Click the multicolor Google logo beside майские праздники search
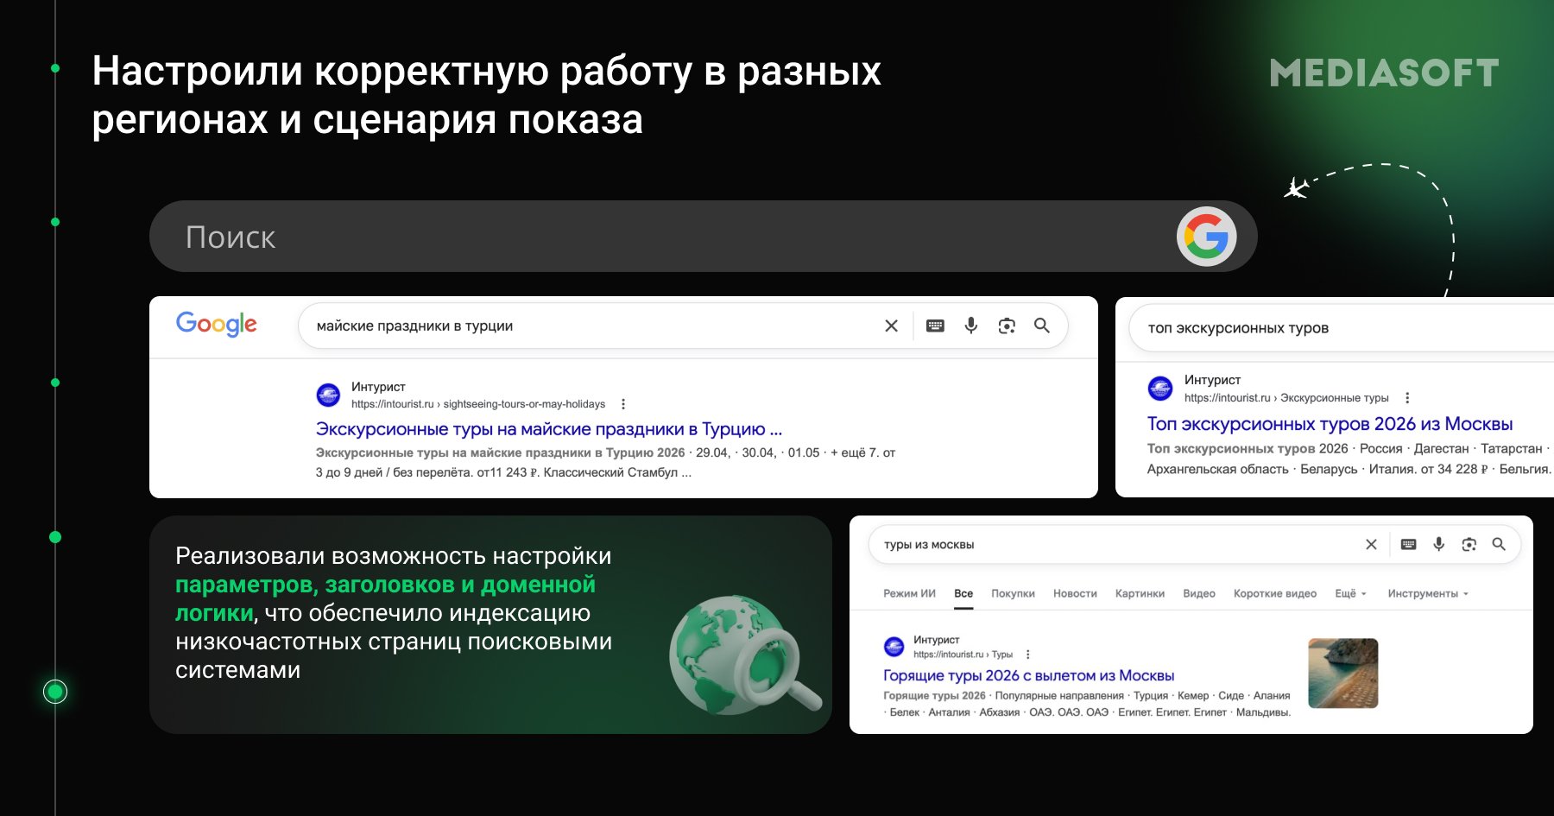The image size is (1554, 816). [217, 325]
